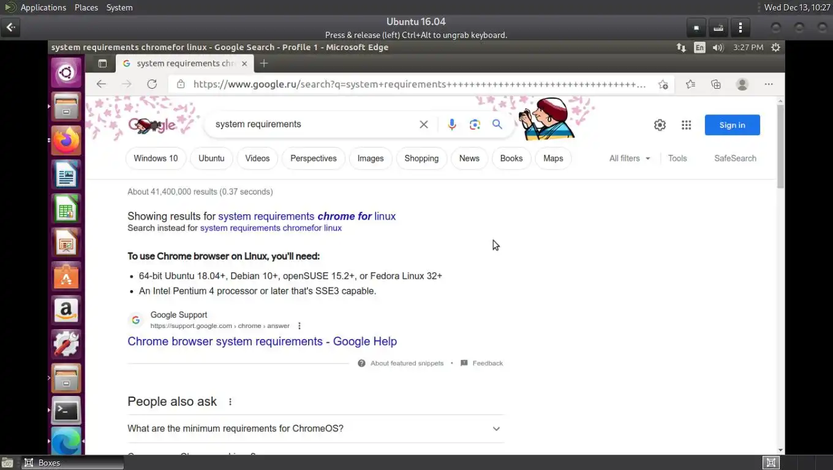Open Edge tab actions menu icon
This screenshot has height=470, width=833.
coord(102,64)
